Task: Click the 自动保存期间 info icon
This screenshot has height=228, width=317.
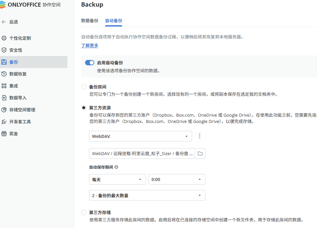Action: pyautogui.click(x=116, y=167)
